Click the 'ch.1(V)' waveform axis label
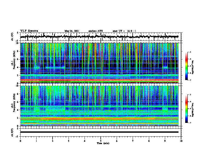The height and width of the screenshot is (158, 204). pyautogui.click(x=12, y=37)
